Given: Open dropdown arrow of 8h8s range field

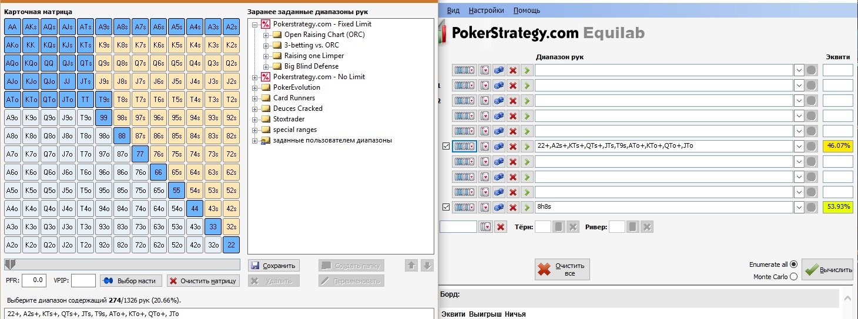Looking at the screenshot, I should pyautogui.click(x=799, y=207).
